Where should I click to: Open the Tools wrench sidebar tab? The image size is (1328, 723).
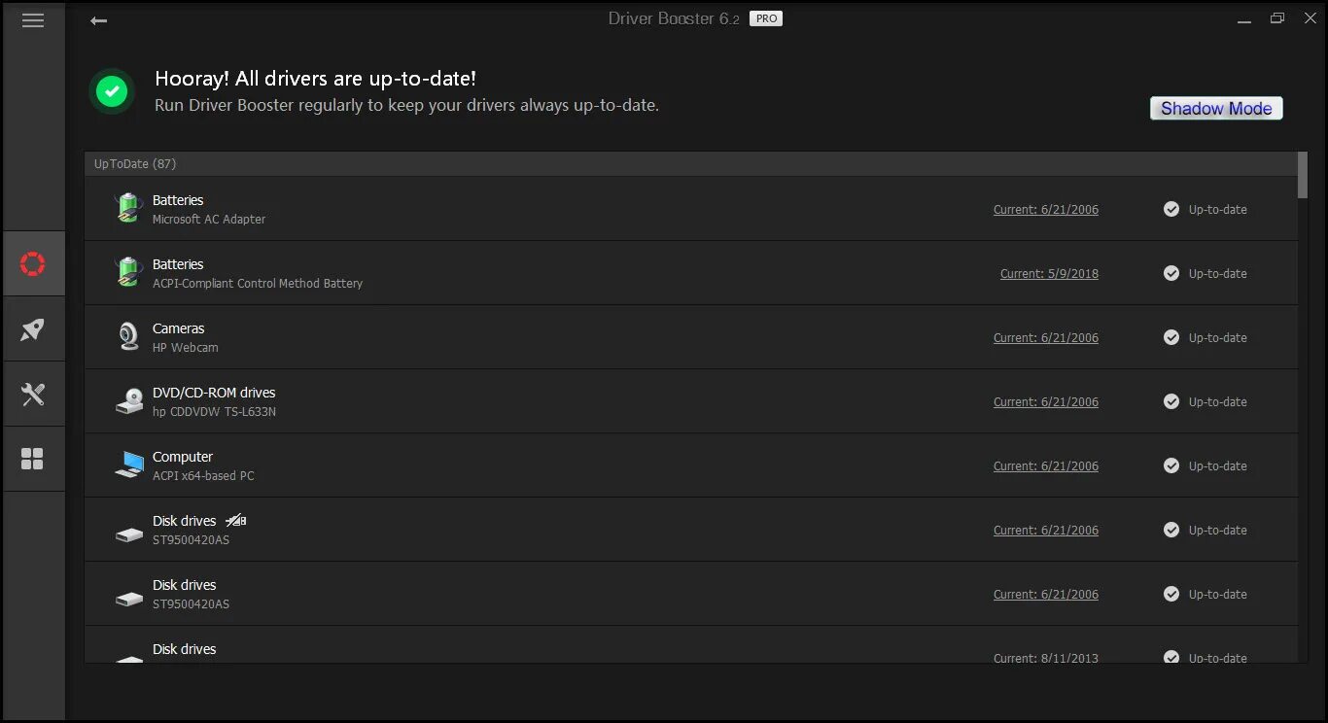33,394
